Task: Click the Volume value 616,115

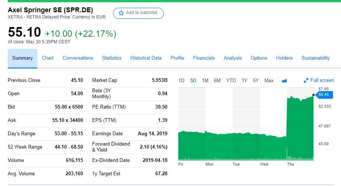Action: (75, 160)
